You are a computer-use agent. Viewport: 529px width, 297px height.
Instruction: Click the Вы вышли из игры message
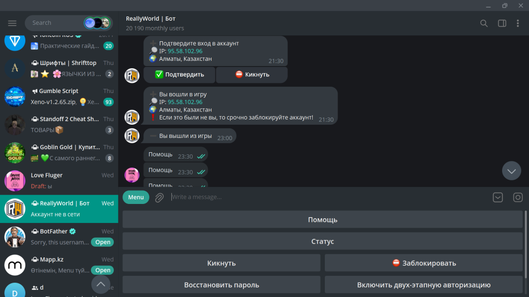[x=190, y=136]
